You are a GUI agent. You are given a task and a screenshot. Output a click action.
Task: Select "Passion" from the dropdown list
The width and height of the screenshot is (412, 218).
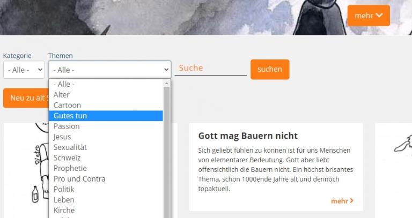click(67, 126)
